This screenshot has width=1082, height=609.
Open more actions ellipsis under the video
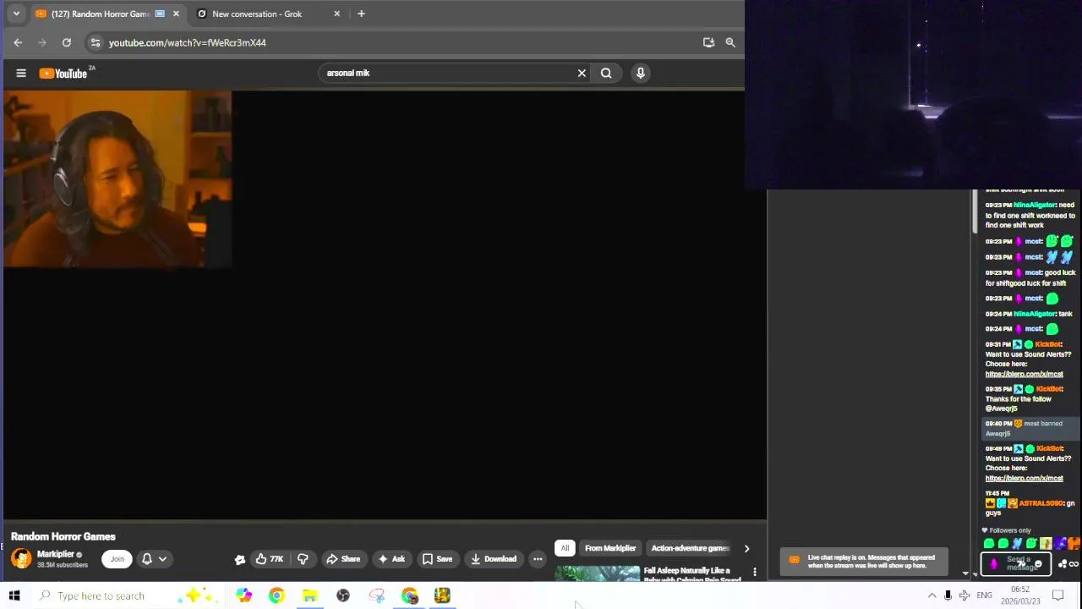coord(538,558)
